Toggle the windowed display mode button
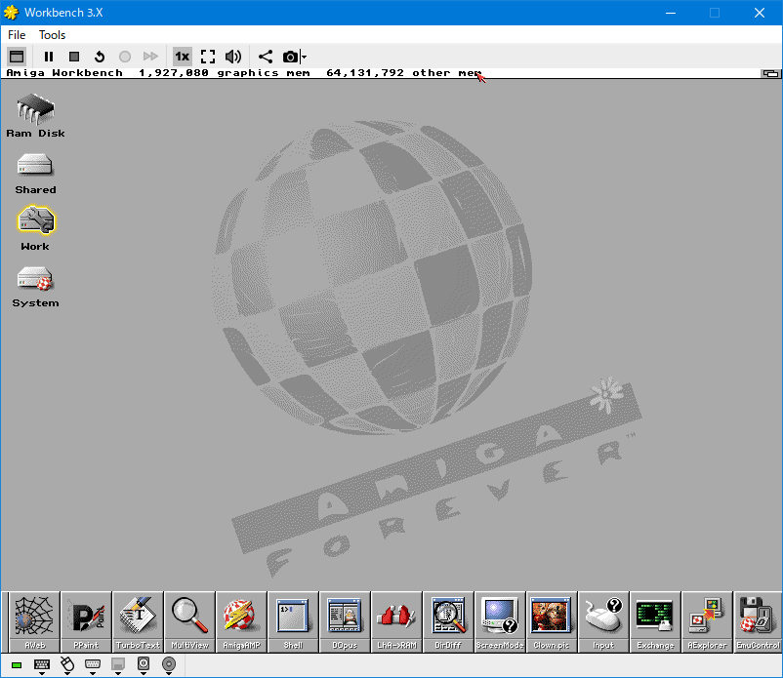This screenshot has width=783, height=678. (17, 57)
